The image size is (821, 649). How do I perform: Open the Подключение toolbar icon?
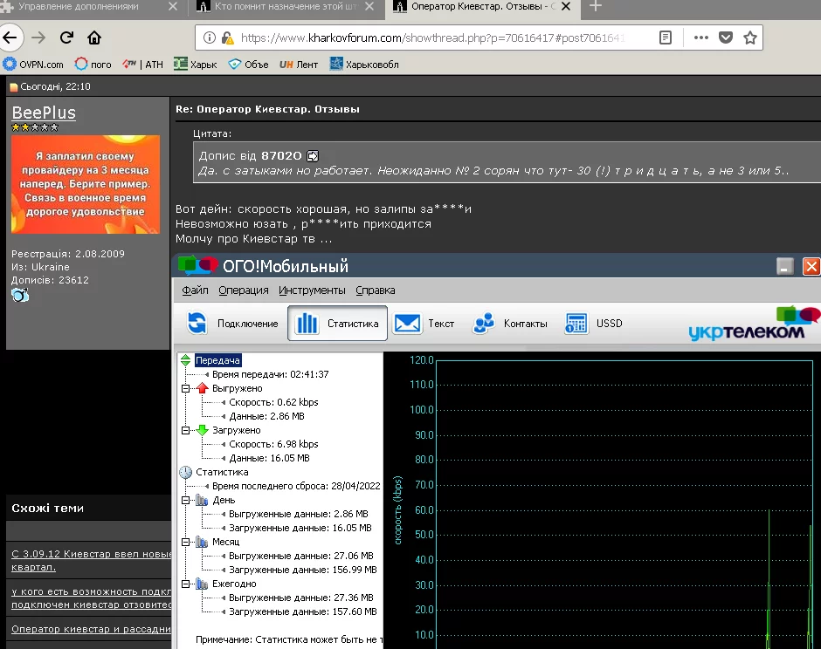(197, 323)
